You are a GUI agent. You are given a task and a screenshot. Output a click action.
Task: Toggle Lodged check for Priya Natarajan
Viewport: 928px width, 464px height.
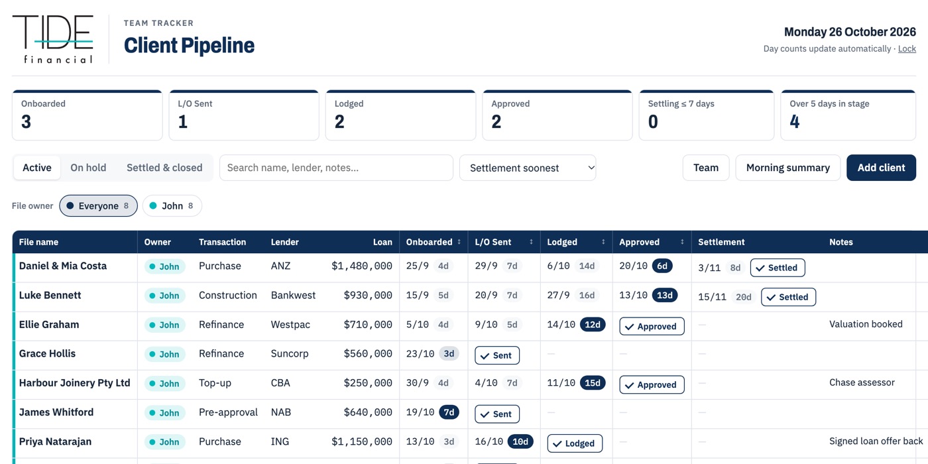click(575, 443)
